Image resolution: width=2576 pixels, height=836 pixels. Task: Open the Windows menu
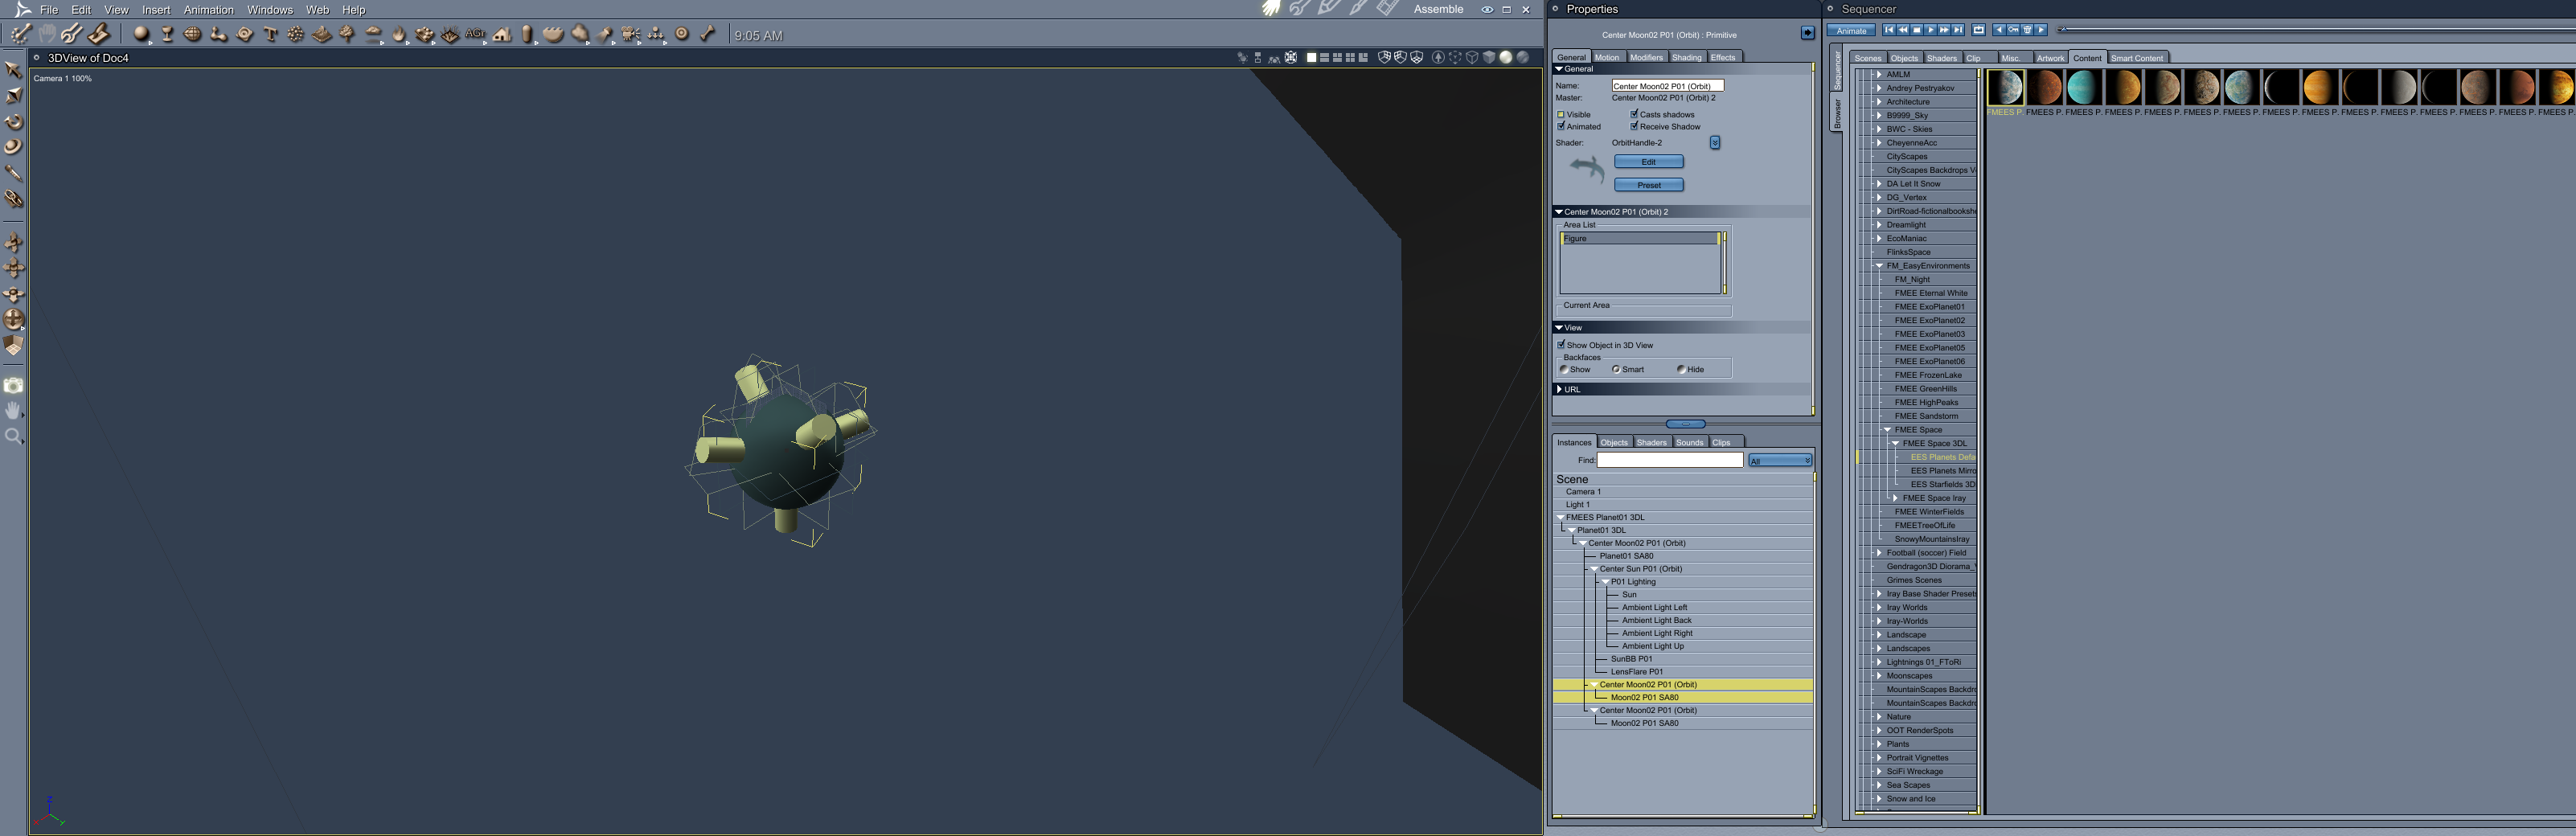tap(270, 10)
